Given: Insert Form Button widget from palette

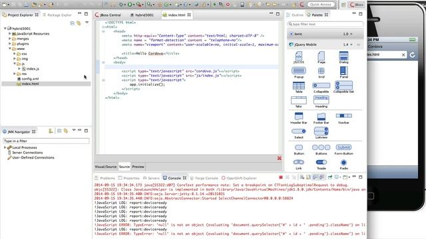Looking at the screenshot, I should click(343, 149).
